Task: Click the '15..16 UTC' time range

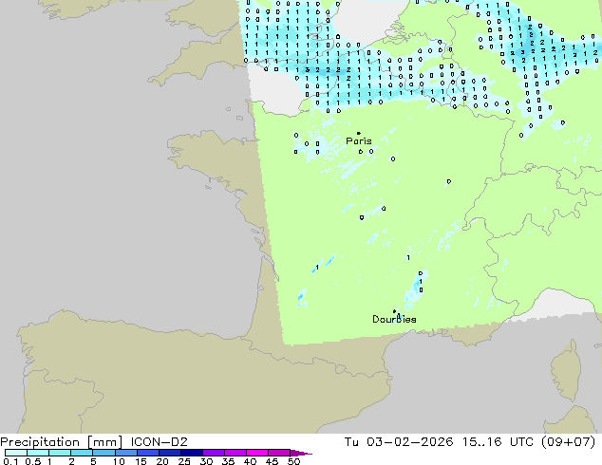Action: pos(498,442)
